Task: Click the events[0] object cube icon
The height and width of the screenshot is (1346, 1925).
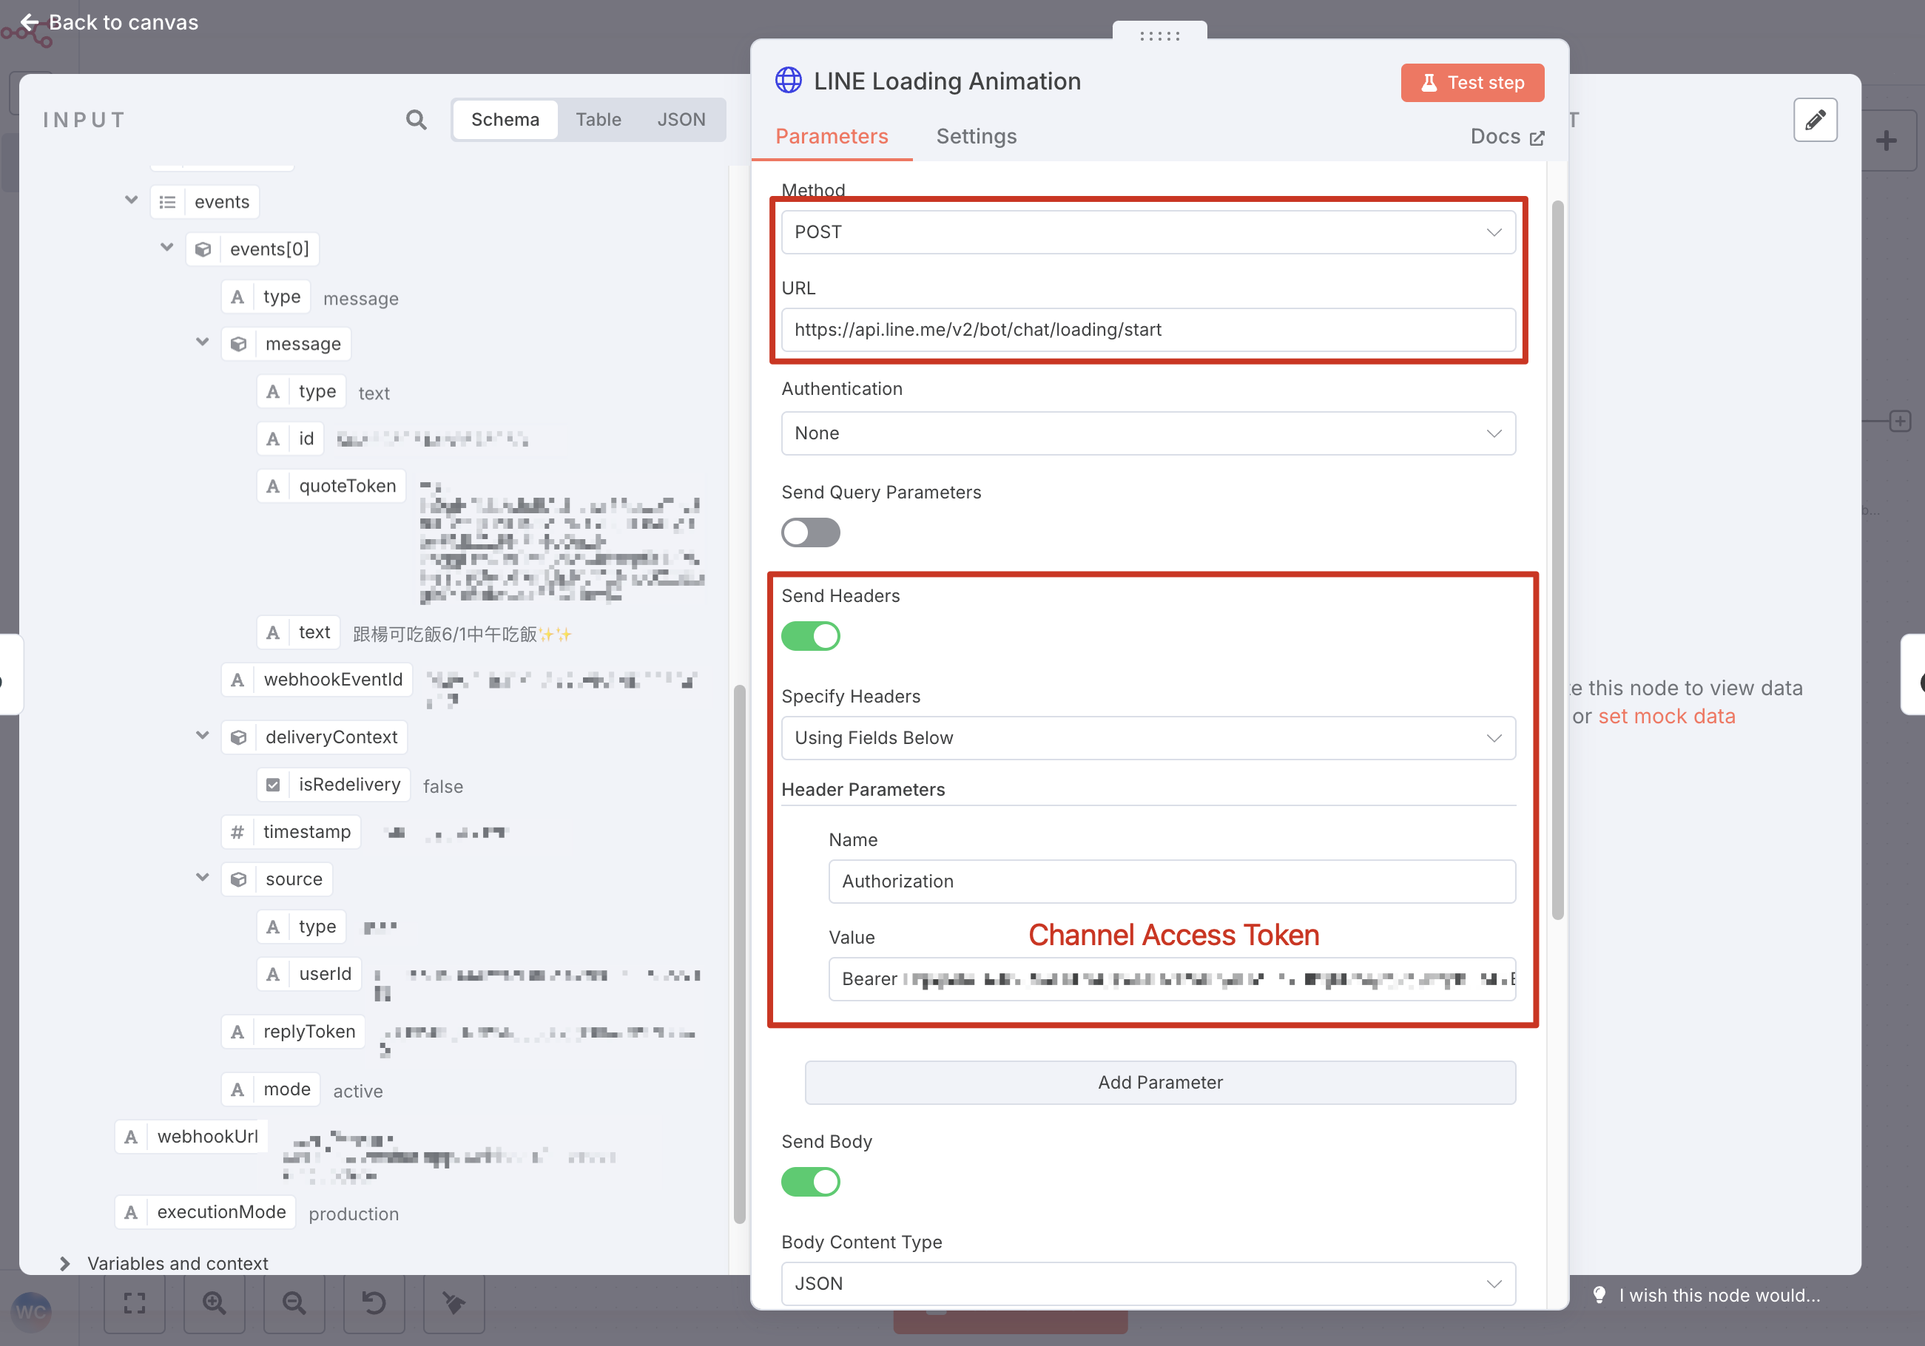Action: tap(203, 250)
